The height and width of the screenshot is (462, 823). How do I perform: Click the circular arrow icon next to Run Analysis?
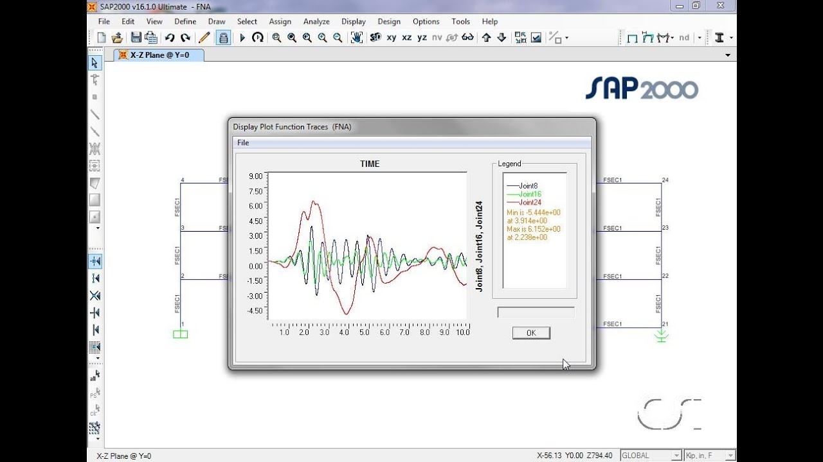coord(258,38)
